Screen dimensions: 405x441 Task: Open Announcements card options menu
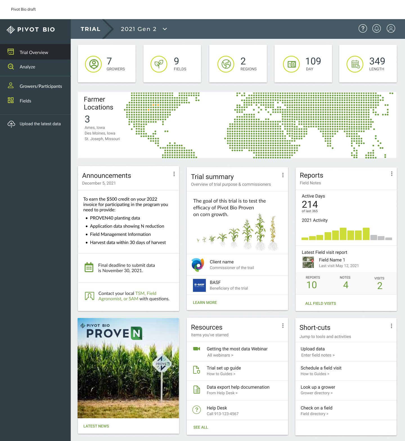point(174,174)
